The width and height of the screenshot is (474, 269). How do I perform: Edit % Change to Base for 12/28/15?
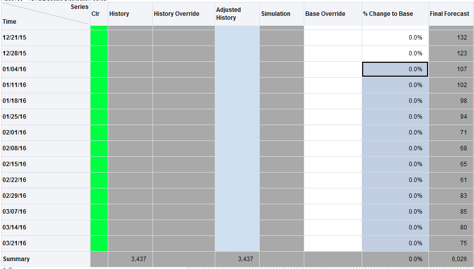click(x=395, y=53)
